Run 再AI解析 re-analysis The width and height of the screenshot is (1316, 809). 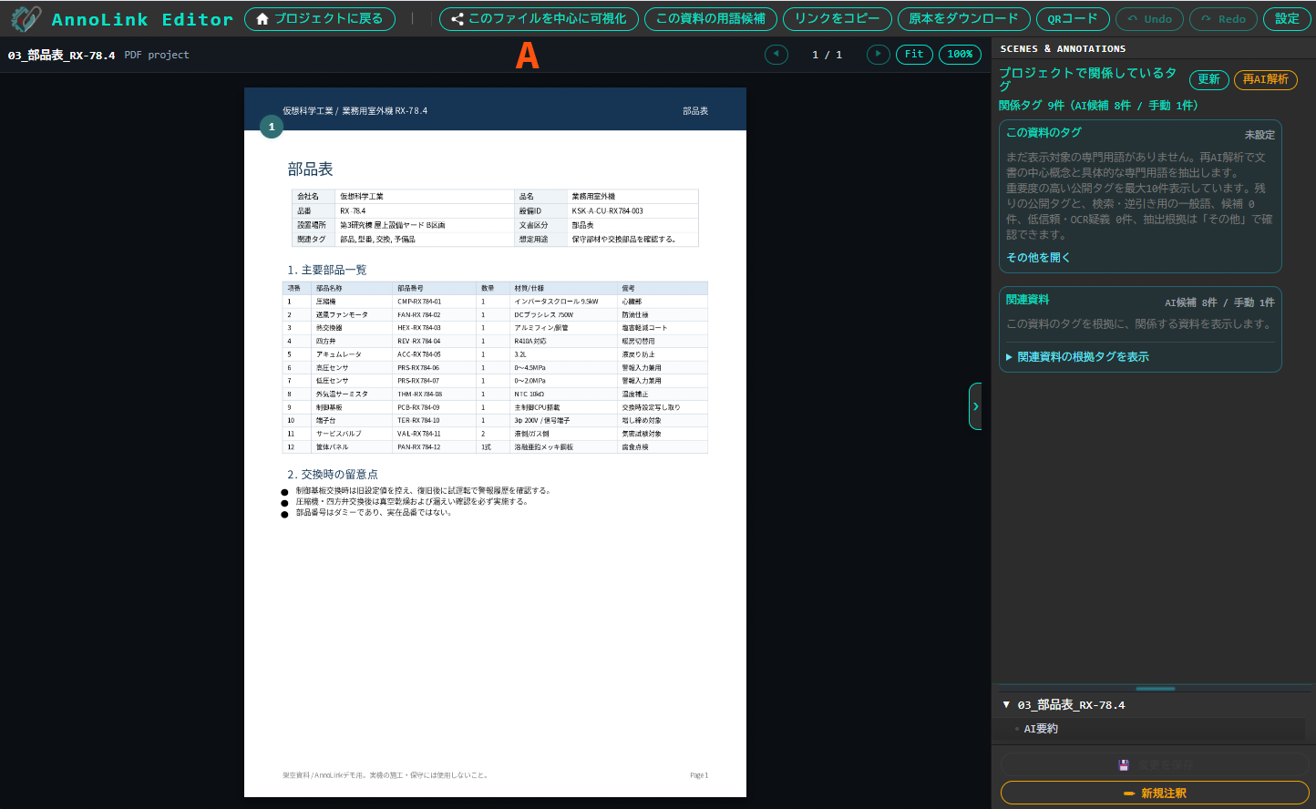[x=1266, y=80]
